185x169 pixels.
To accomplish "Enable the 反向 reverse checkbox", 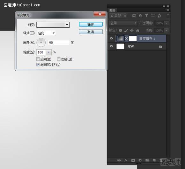I will (x=38, y=59).
